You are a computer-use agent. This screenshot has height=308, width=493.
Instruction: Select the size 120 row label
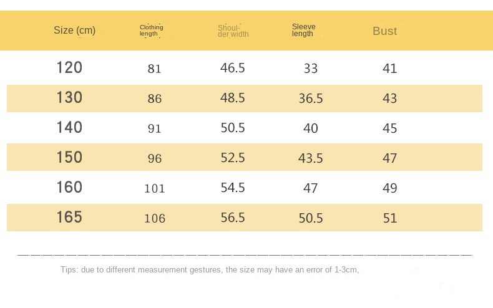(69, 67)
